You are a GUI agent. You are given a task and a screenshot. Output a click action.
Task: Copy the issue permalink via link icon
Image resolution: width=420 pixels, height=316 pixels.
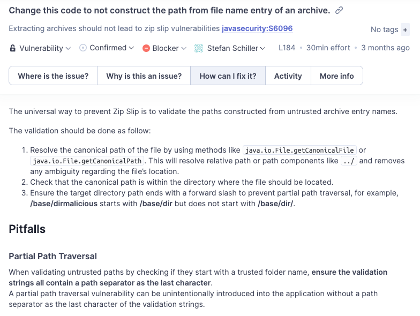click(x=339, y=10)
